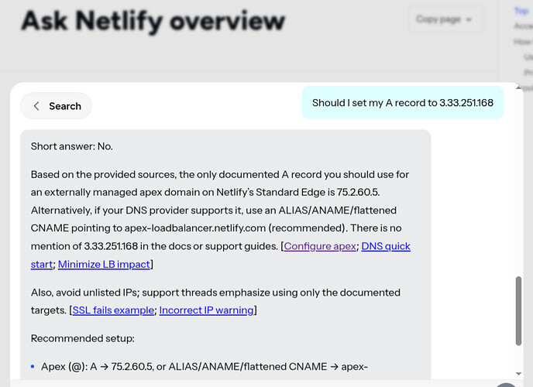Jump to Top in the page outline

(x=521, y=11)
